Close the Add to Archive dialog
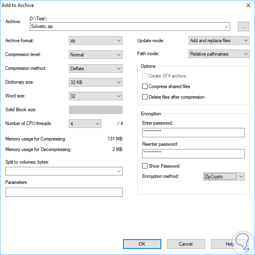Viewport: 255px width, 255px height. [x=248, y=5]
